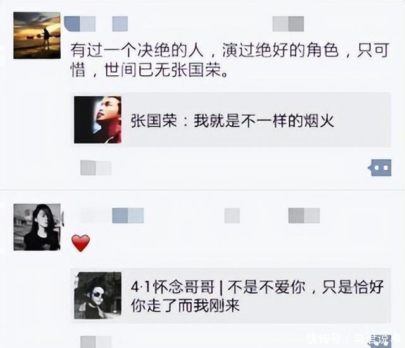Click the blurred timestamp under the second post
Viewport: 405px width, 348px height.
pyautogui.click(x=96, y=342)
